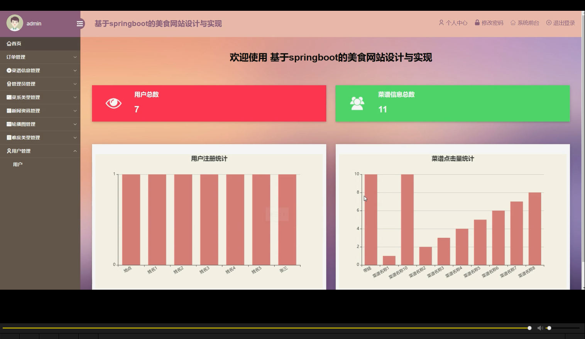Click the 菜谱名称1 bar in click chart
The height and width of the screenshot is (339, 585).
389,260
